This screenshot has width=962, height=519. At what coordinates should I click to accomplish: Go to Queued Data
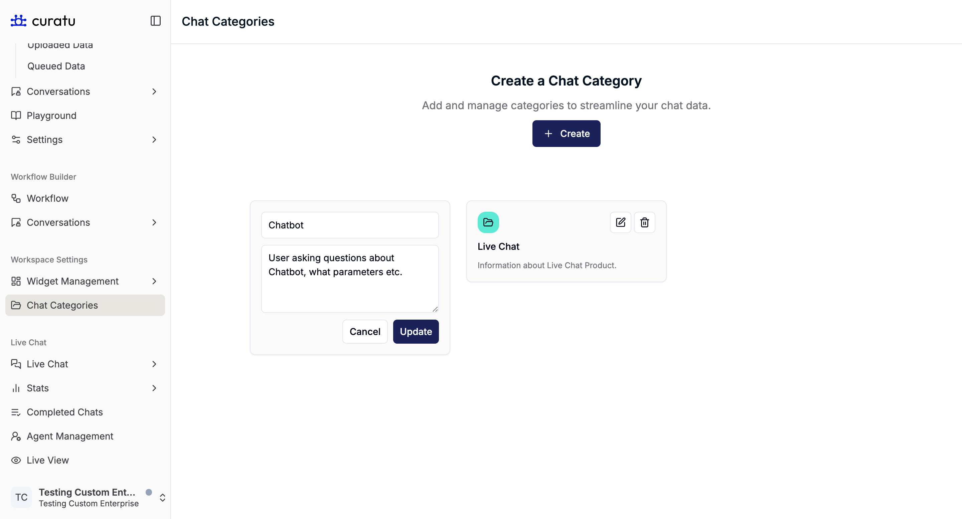[56, 66]
